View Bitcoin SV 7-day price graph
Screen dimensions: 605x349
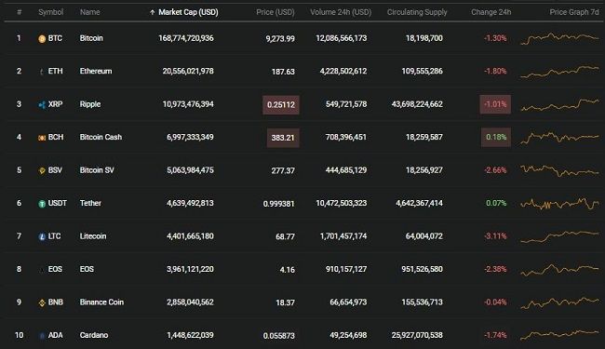[x=559, y=170]
